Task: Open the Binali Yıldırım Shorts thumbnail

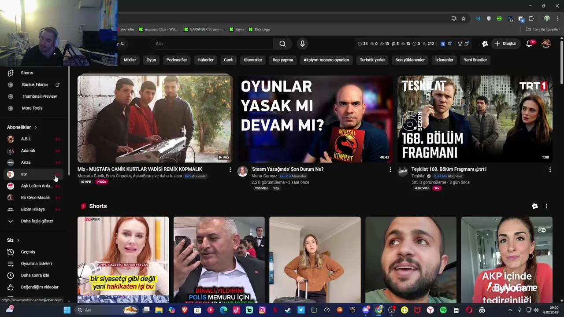Action: pos(219,259)
